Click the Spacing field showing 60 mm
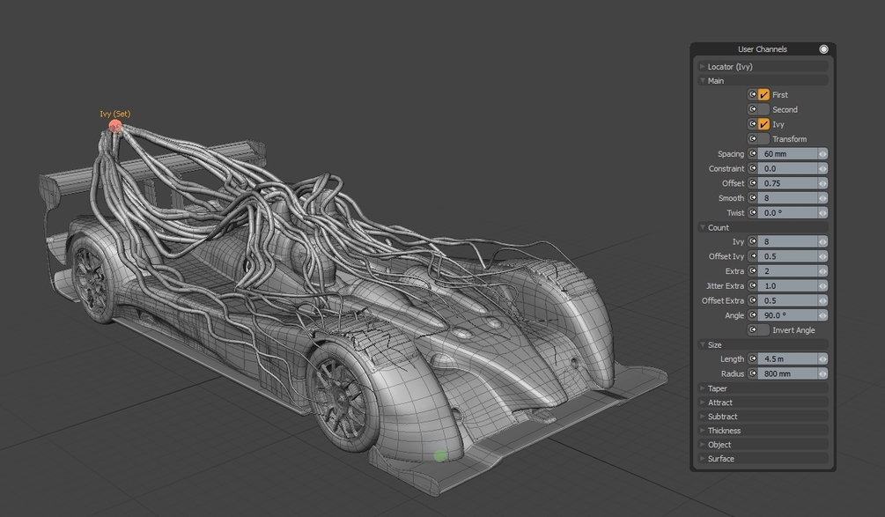 pyautogui.click(x=787, y=153)
